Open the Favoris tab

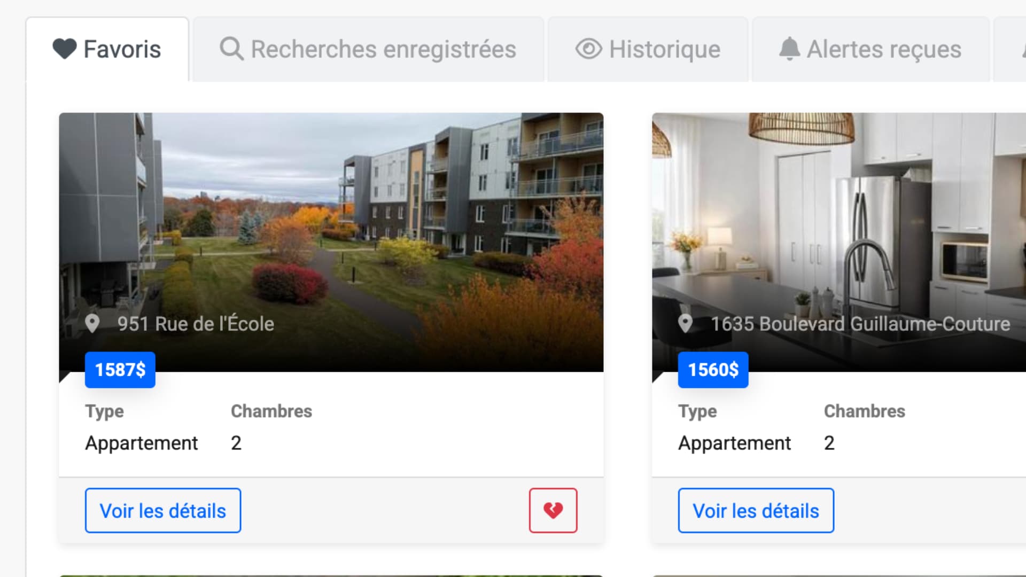pyautogui.click(x=107, y=49)
